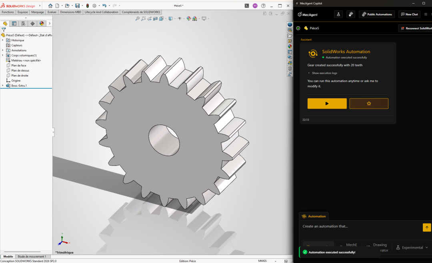432x263 pixels.
Task: Click the MecAgent flask icon button
Action: [338, 14]
